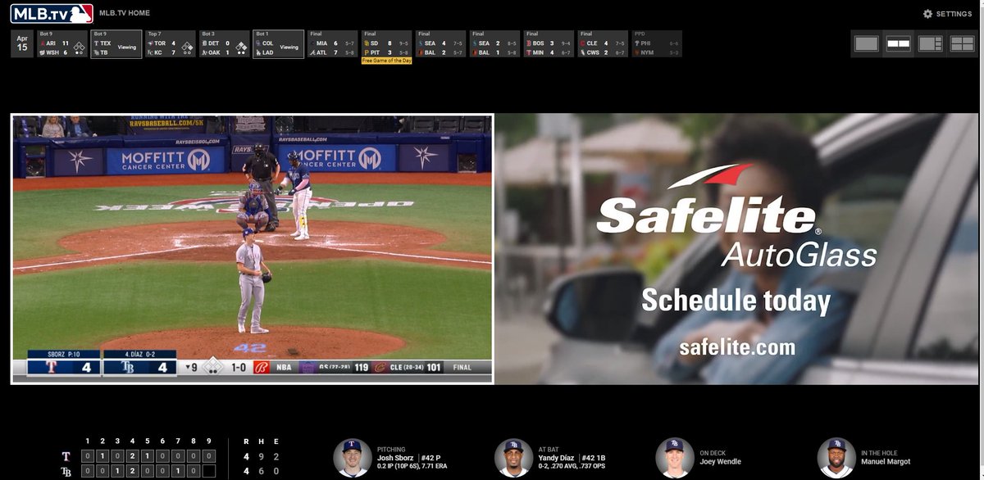984x480 pixels.
Task: Select the ARI vs WSH game
Action: [x=61, y=43]
